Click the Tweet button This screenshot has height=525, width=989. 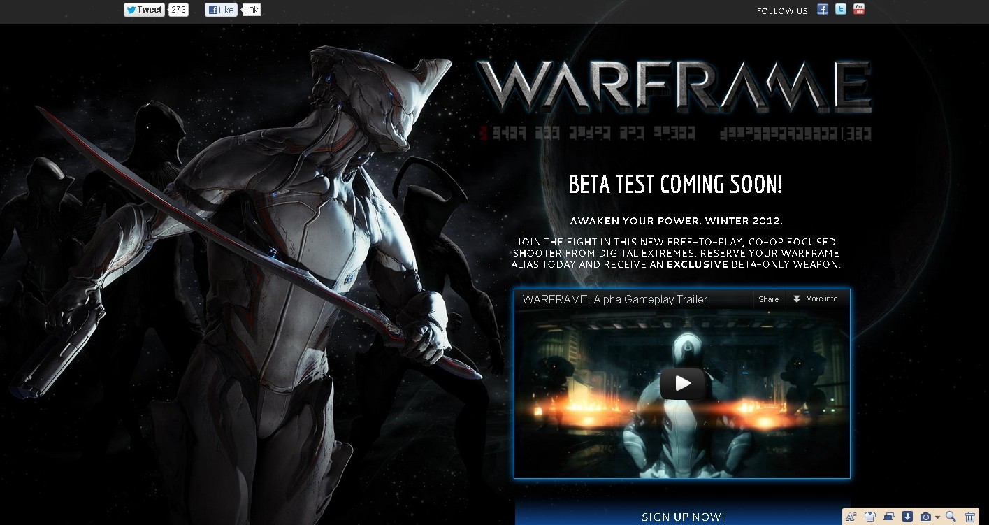click(144, 10)
